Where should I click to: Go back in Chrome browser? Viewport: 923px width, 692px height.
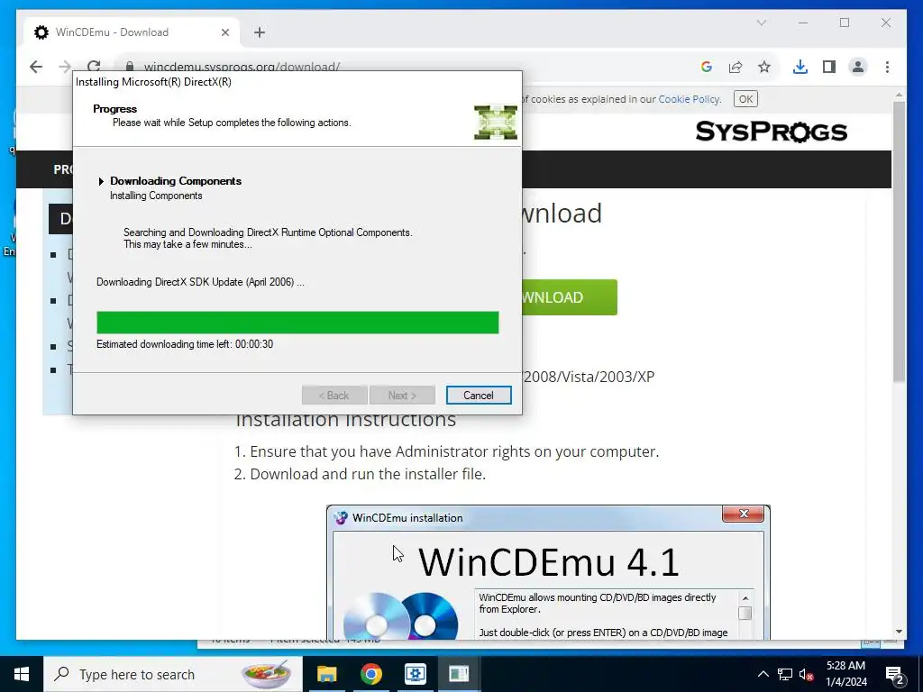36,67
